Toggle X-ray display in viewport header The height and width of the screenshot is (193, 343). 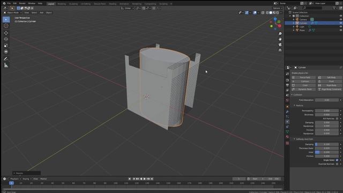click(x=263, y=13)
